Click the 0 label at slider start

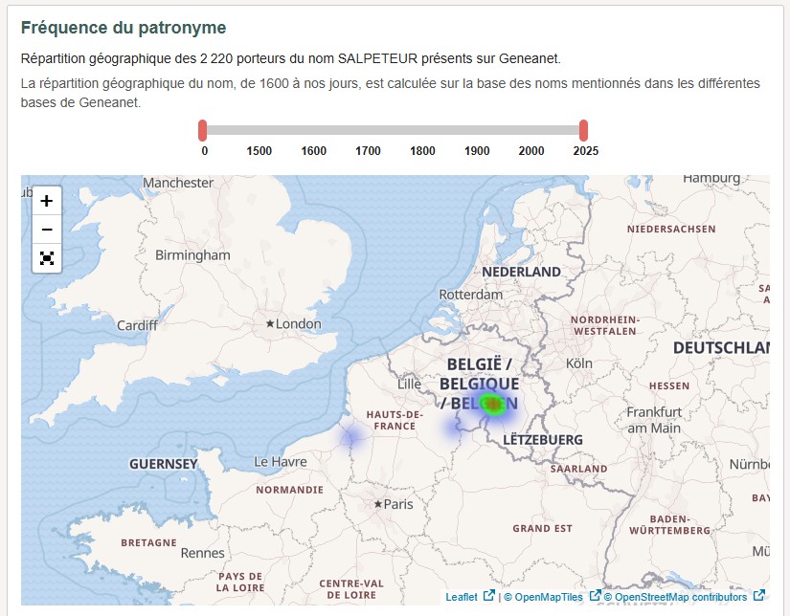203,150
